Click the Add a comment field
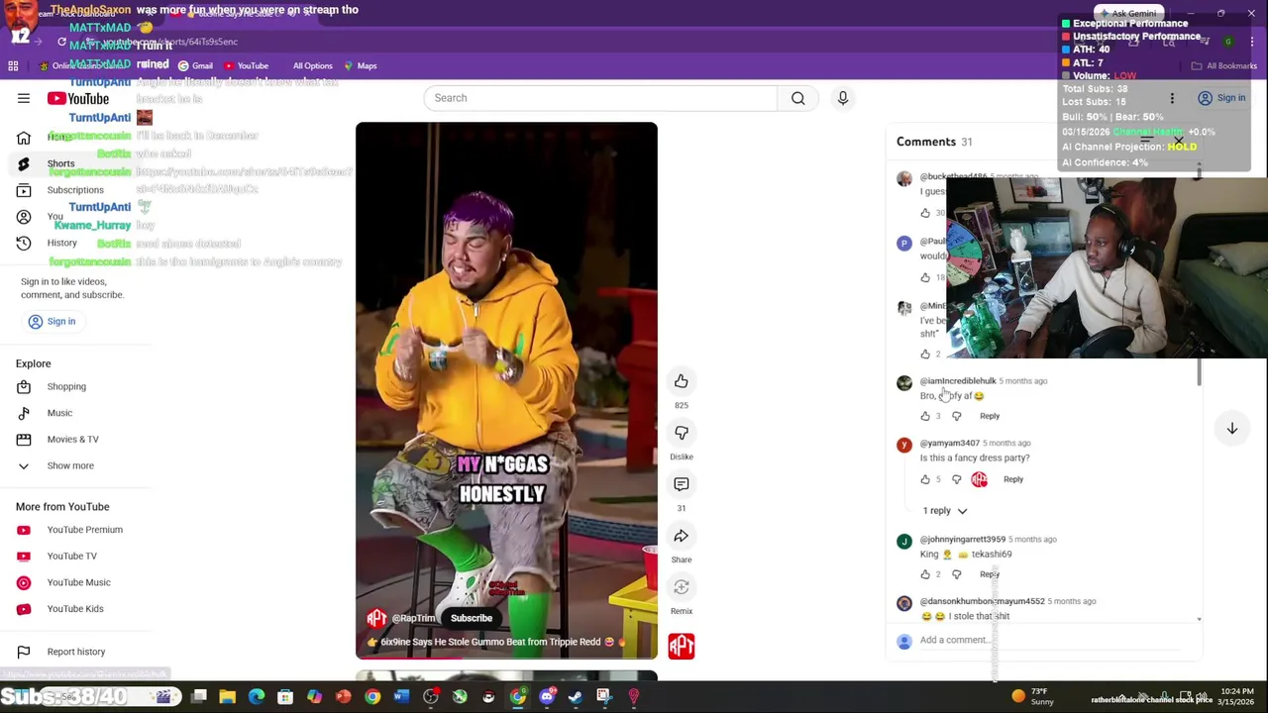This screenshot has width=1268, height=713. click(1050, 640)
